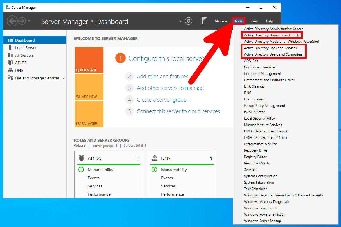
Task: Expand File and Storage Services arrow
Action: point(64,78)
